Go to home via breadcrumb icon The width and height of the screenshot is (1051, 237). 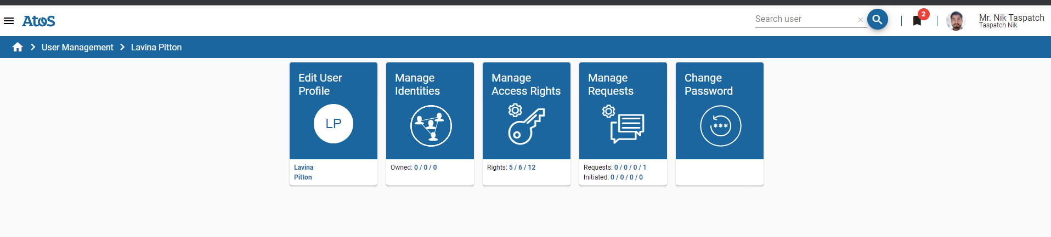point(18,47)
